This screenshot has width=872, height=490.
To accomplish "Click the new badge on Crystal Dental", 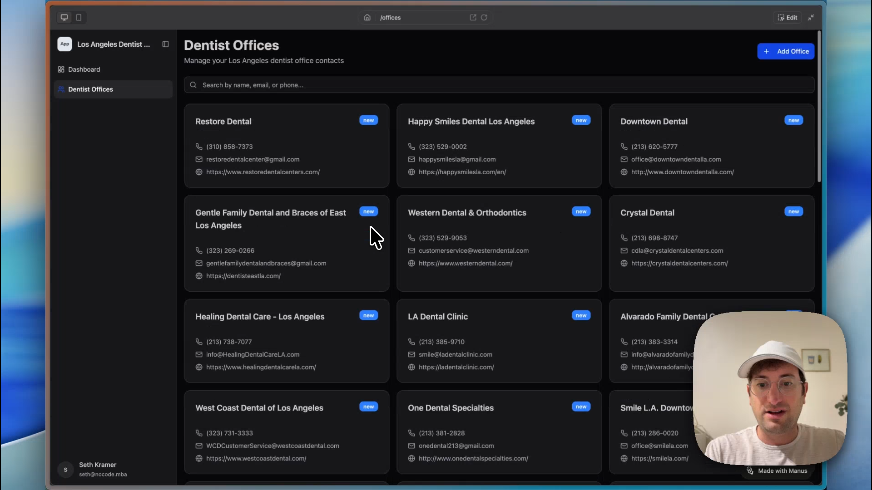I will tap(793, 212).
